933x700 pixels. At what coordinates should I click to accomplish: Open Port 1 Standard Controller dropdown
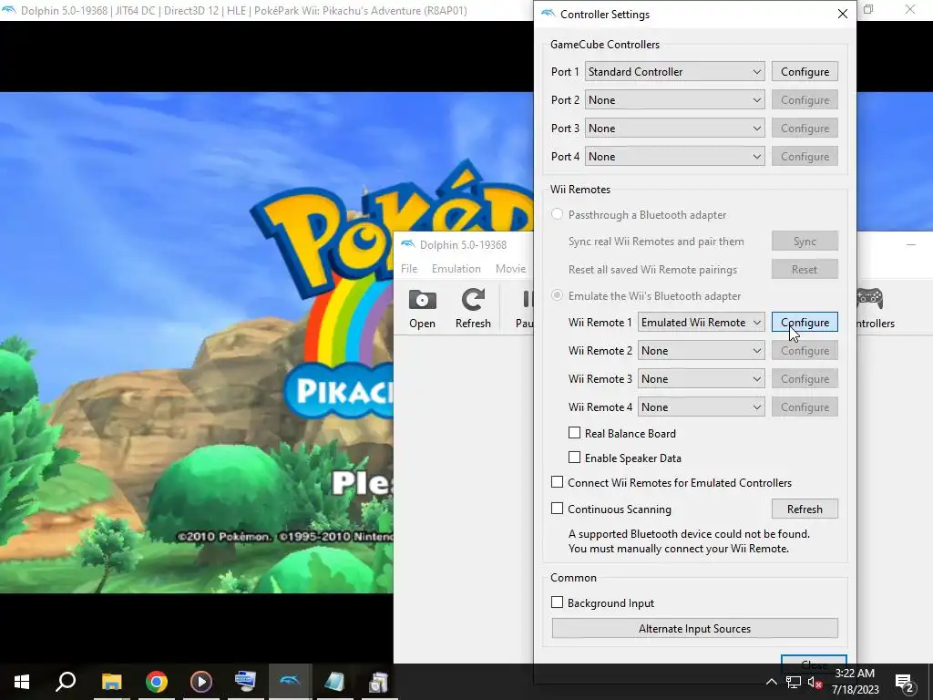coord(675,71)
